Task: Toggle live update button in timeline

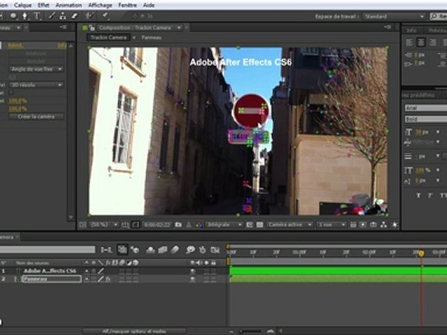Action: coord(122,250)
